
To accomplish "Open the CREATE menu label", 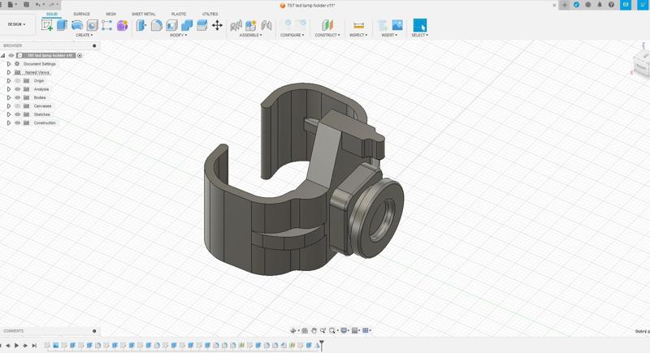I will click(x=84, y=35).
